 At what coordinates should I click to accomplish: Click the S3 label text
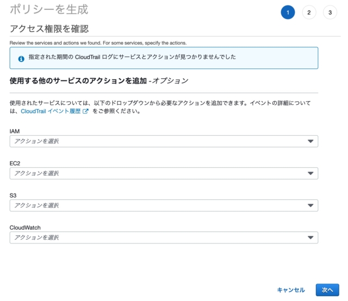coord(13,196)
